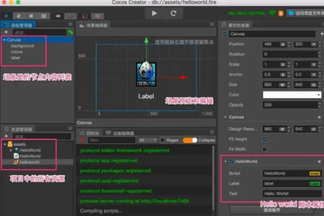Select the rotate transform tool in toolbar
Screen dimensions: 324x216
(x=19, y=16)
